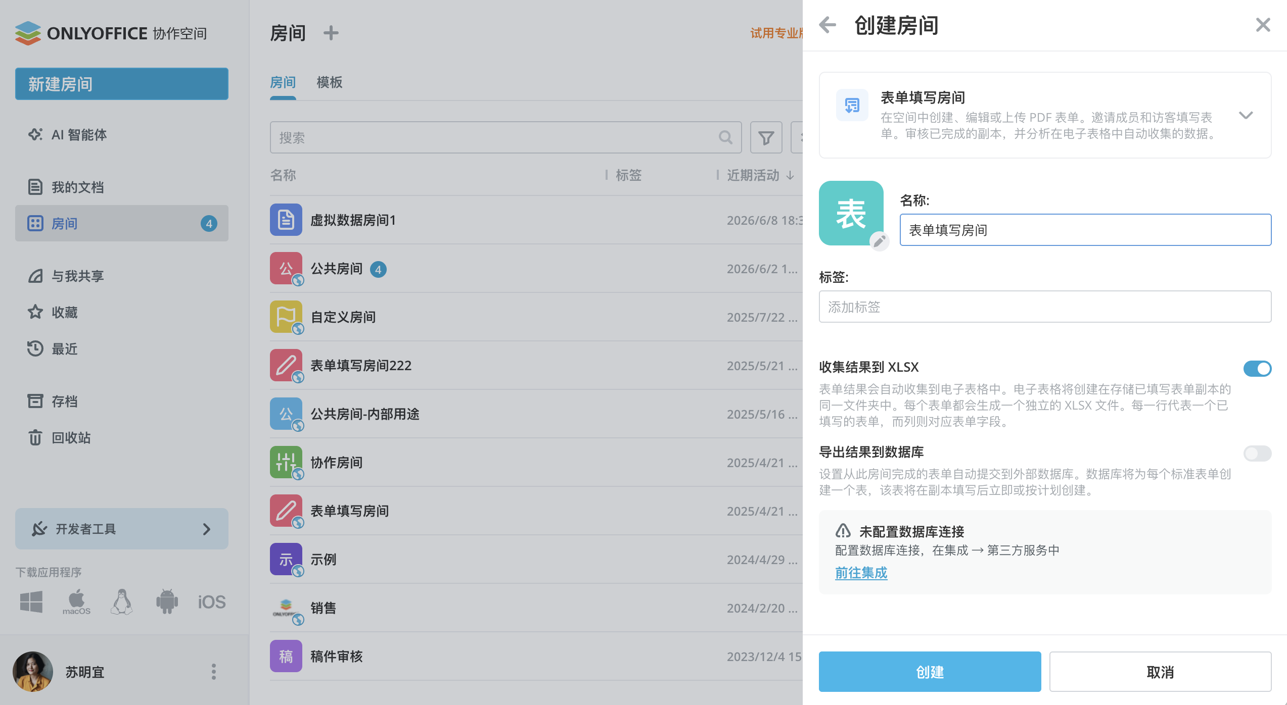Download the iOS app
Screen dimensions: 1287x705
pos(212,602)
